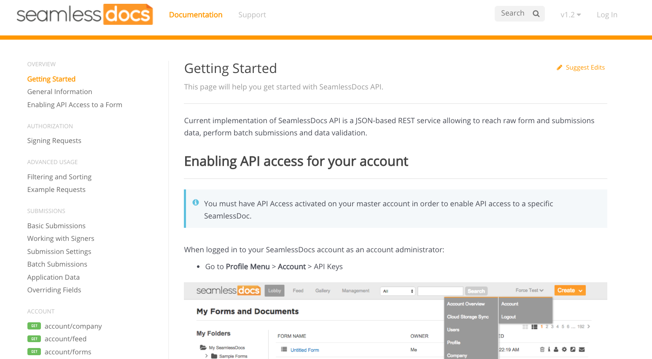Image resolution: width=652 pixels, height=359 pixels.
Task: Open Batch Submissions page
Action: coord(57,264)
